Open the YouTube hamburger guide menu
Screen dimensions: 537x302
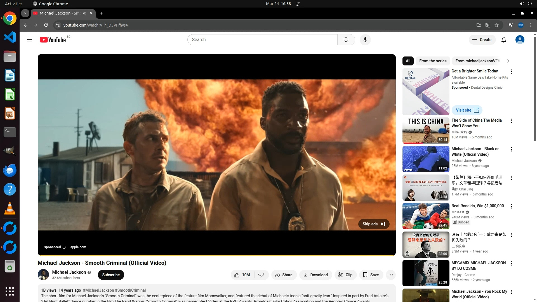[30, 40]
